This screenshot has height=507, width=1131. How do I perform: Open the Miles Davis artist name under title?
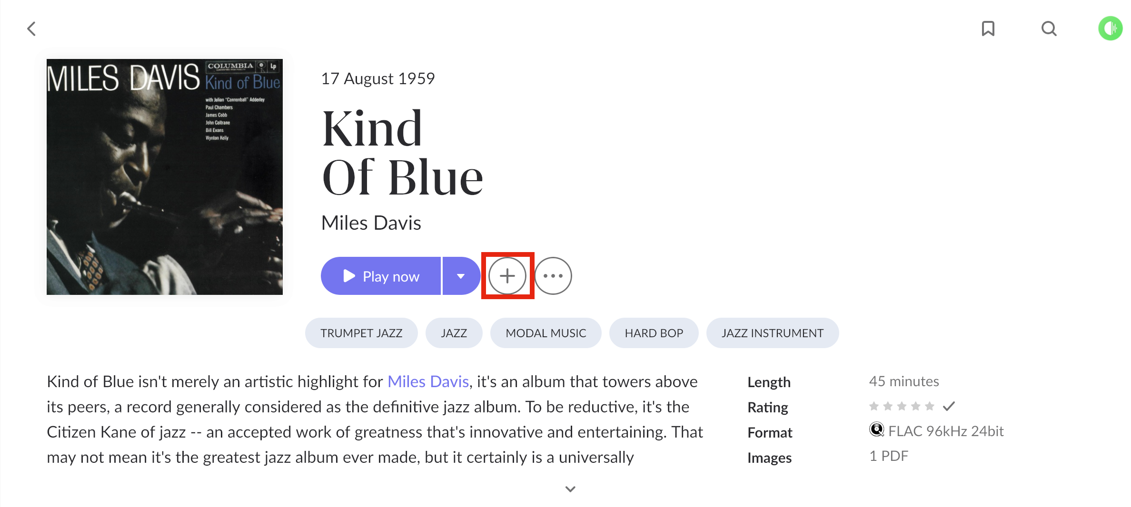point(371,223)
